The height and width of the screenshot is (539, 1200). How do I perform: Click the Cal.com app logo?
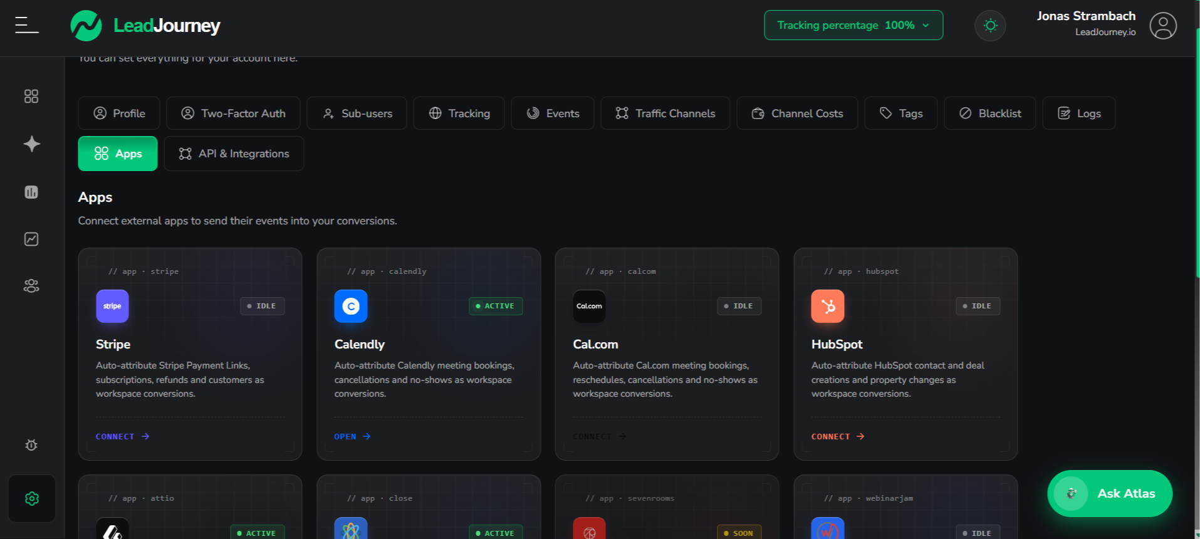(589, 306)
